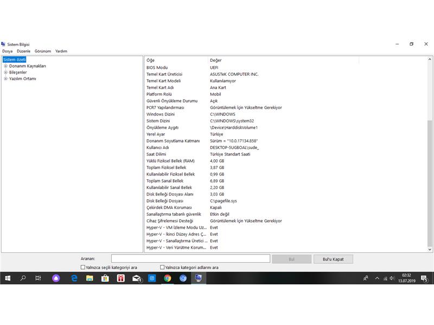
Task: Open the Dosya menu
Action: (7, 51)
